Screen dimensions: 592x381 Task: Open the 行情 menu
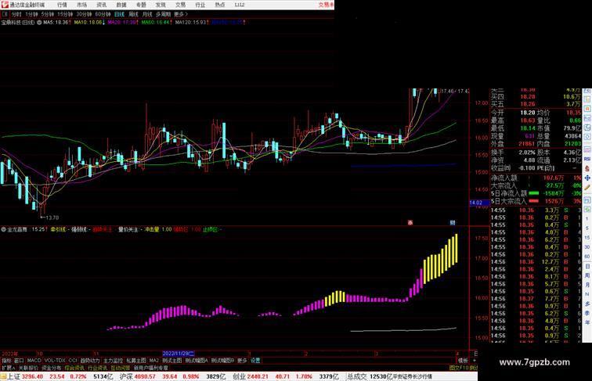click(62, 5)
